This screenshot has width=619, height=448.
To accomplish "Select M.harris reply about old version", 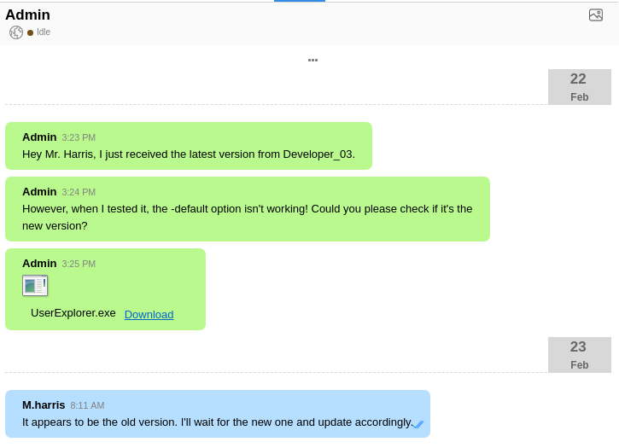I will (x=217, y=422).
